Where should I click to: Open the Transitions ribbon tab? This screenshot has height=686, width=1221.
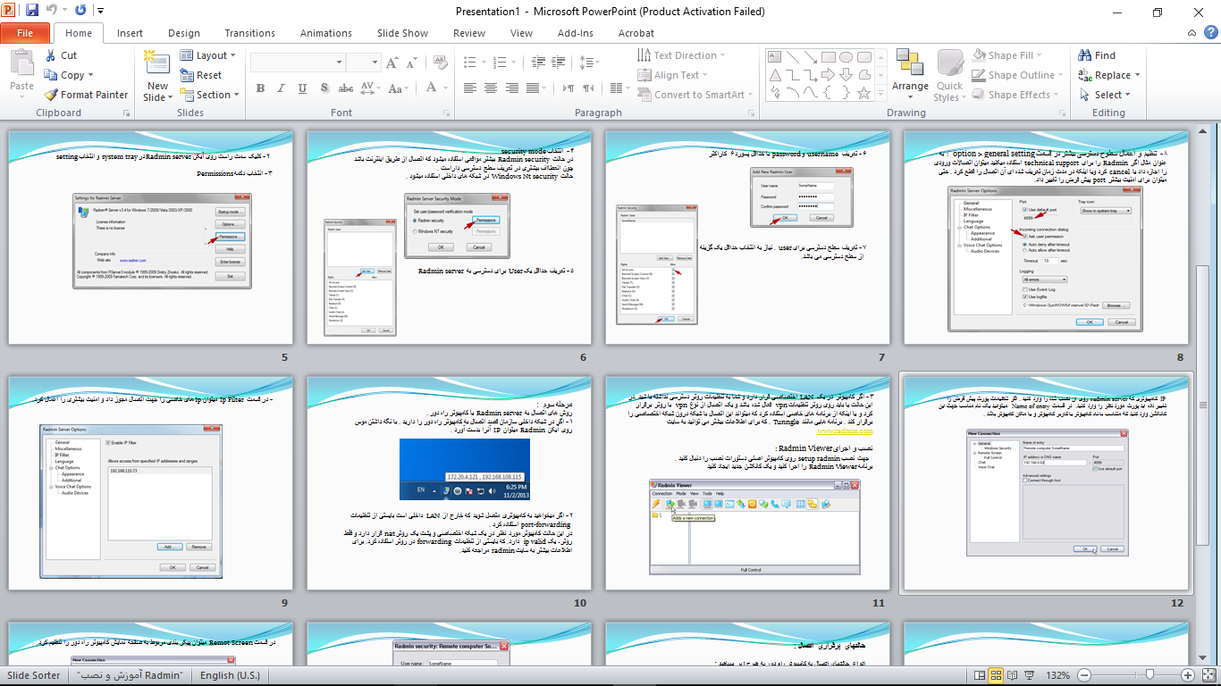pos(249,33)
